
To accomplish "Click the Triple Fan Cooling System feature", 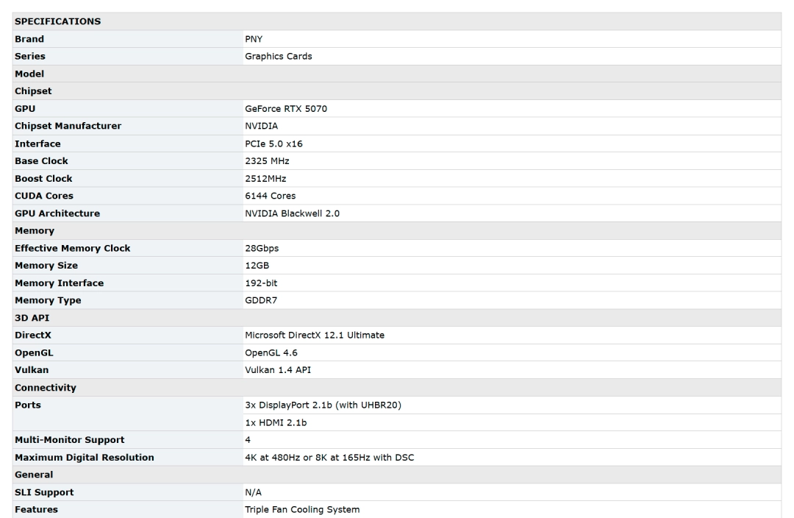I will pyautogui.click(x=302, y=510).
